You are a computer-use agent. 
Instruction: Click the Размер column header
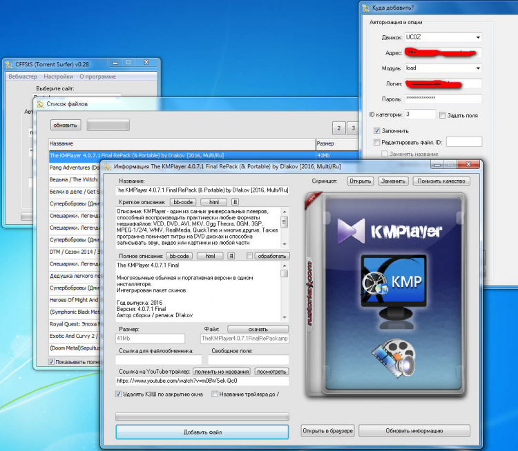coord(337,144)
